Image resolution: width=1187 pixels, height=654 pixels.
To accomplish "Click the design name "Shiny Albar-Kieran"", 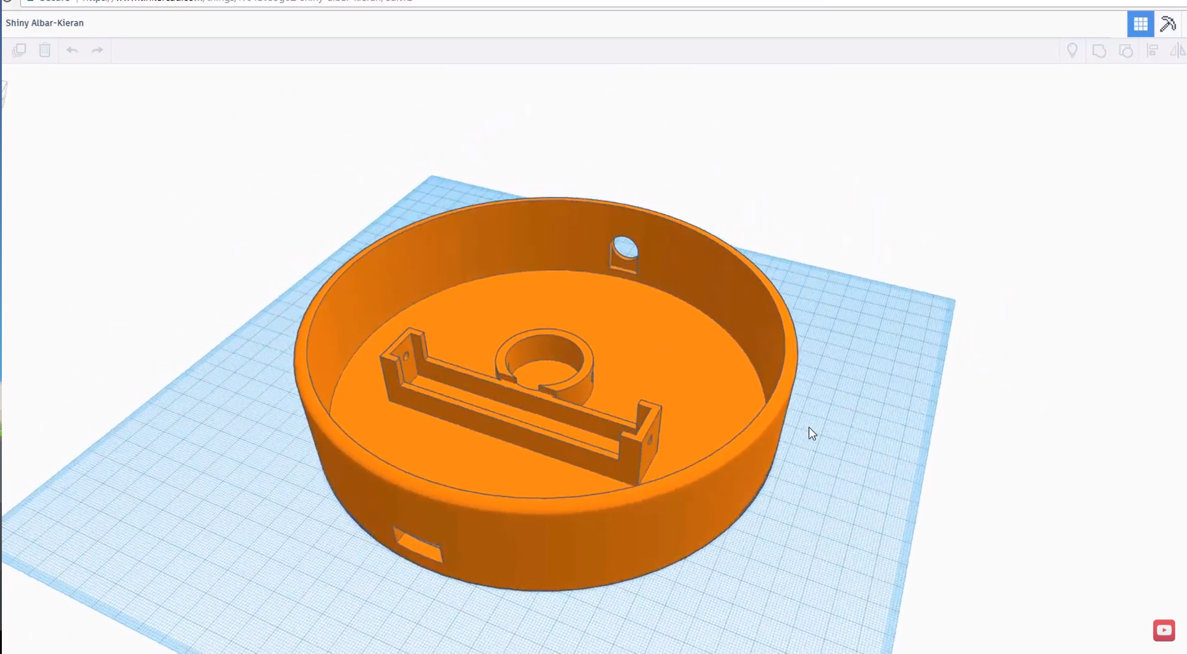I will tap(45, 23).
